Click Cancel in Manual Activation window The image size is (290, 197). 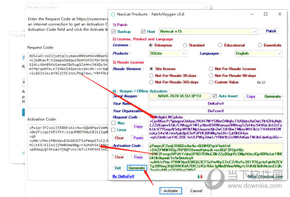pos(196,191)
